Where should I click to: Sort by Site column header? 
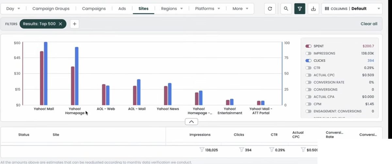click(56, 135)
